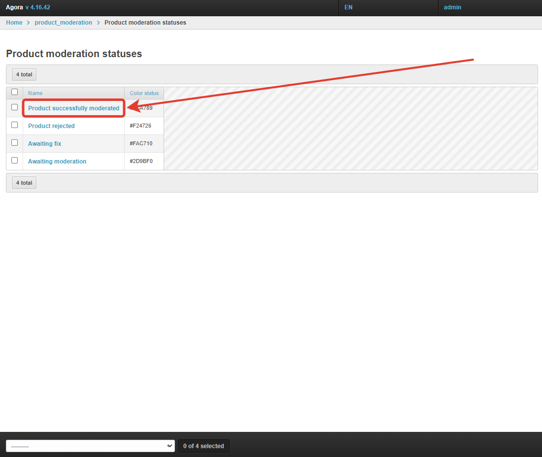Check the Product successfully moderated row checkbox
Image resolution: width=542 pixels, height=457 pixels.
pos(14,107)
